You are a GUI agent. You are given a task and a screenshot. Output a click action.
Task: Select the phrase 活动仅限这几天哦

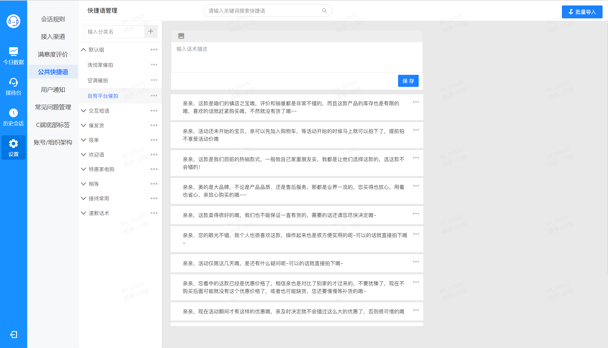coord(297,263)
